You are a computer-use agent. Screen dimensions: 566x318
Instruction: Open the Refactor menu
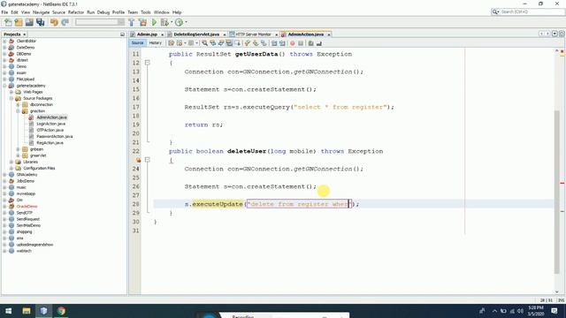(x=76, y=12)
